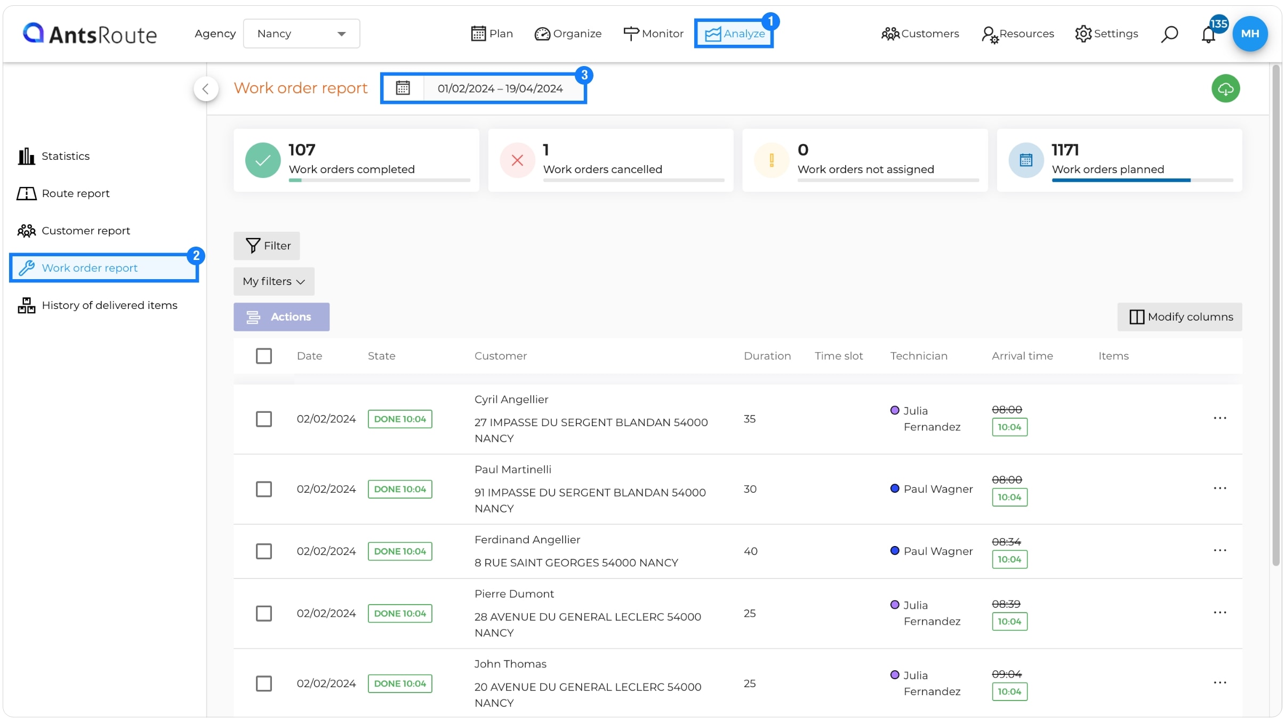This screenshot has height=725, width=1285.
Task: Check the Paul Martinelli row checkbox
Action: [x=264, y=489]
